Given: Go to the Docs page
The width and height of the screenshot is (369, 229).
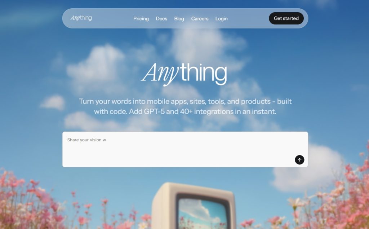Looking at the screenshot, I should (161, 19).
